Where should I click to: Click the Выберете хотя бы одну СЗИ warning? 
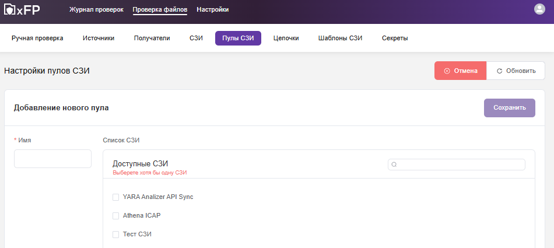(149, 173)
